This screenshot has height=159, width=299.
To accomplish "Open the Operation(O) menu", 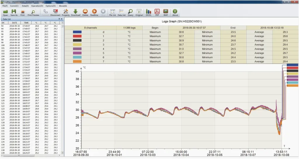I will pos(37,6).
